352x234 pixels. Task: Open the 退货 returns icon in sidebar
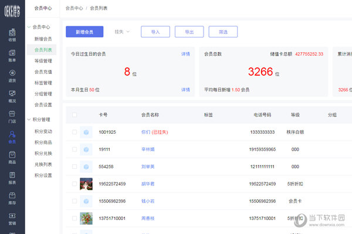(12, 76)
